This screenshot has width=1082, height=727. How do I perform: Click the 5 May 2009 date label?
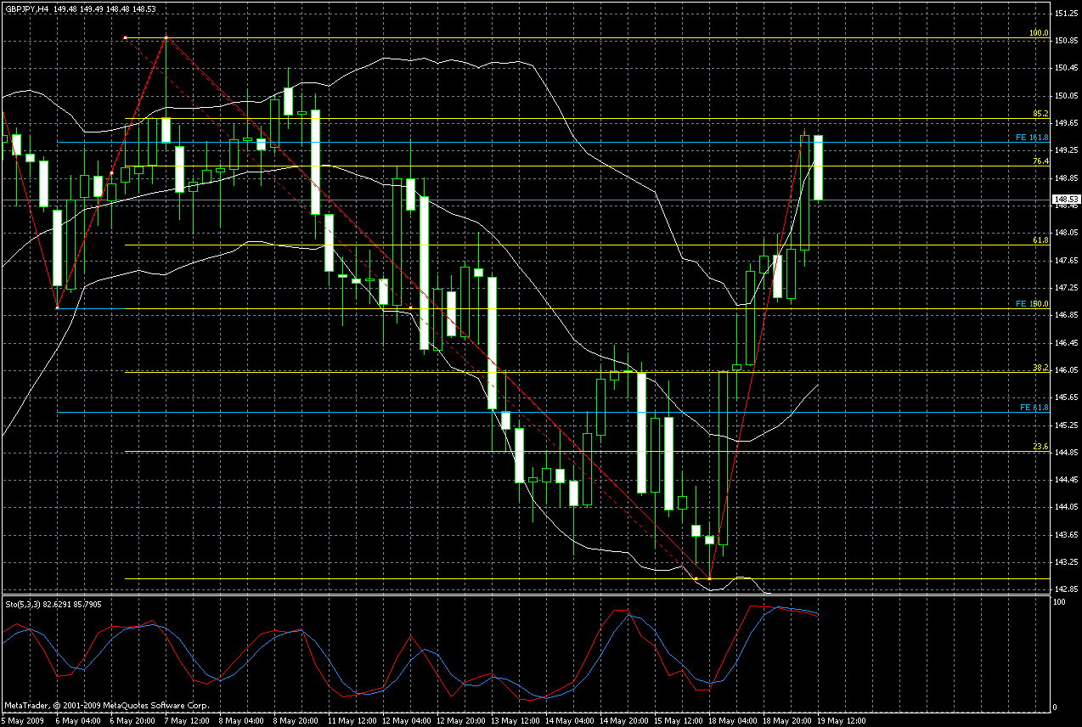point(23,720)
